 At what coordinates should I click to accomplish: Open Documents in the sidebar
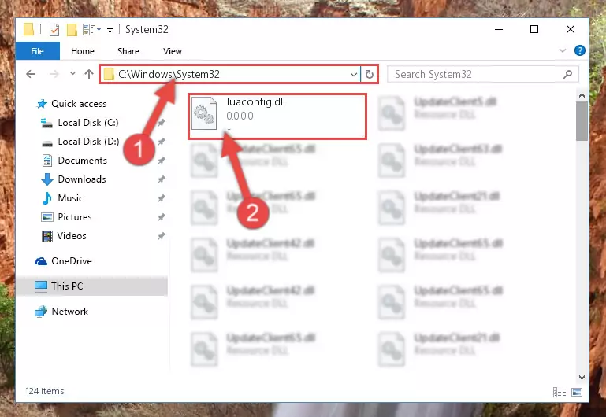pos(82,161)
